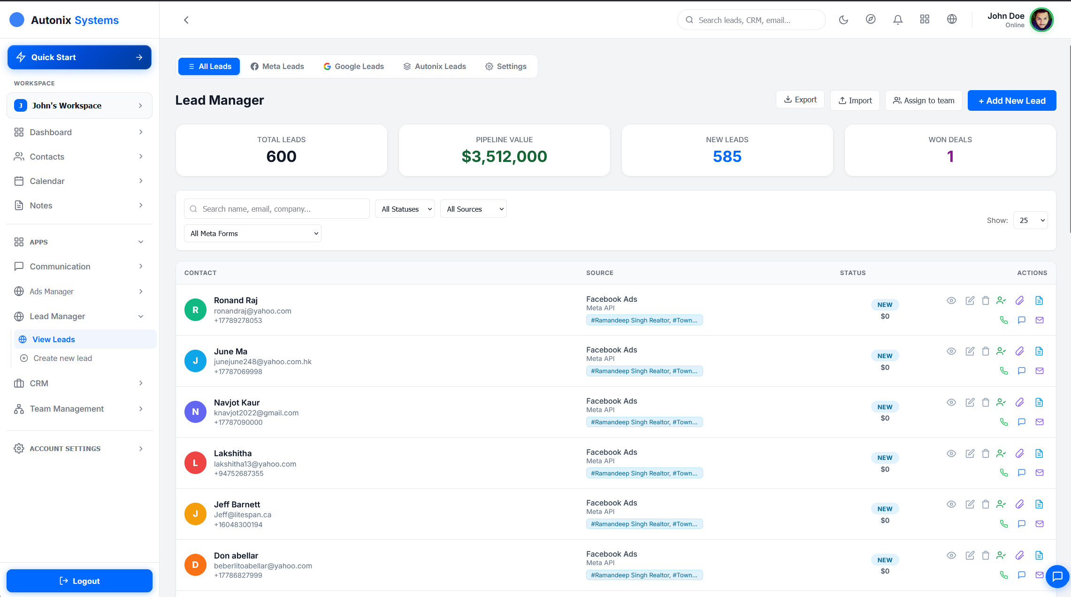Click the globe language icon in header

(x=952, y=19)
